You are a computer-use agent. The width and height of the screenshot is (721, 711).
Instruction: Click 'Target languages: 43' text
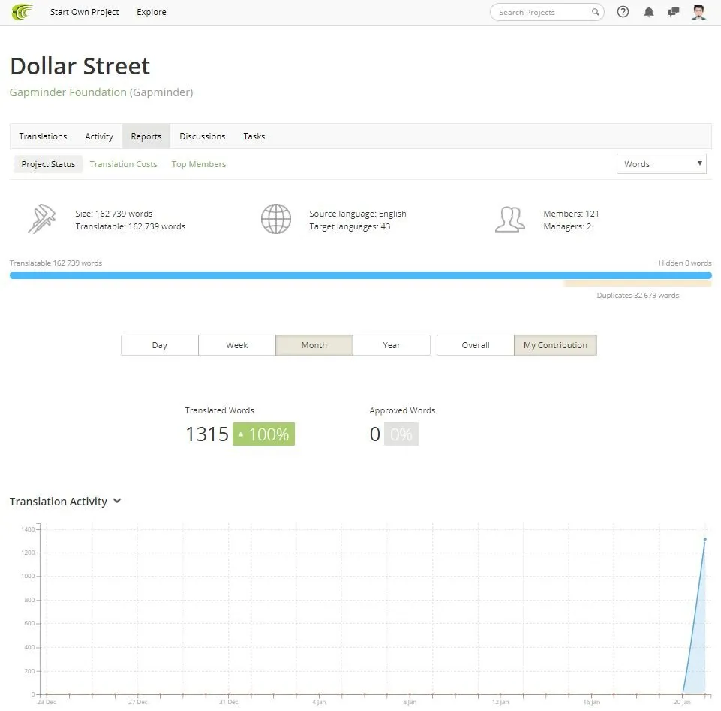350,226
